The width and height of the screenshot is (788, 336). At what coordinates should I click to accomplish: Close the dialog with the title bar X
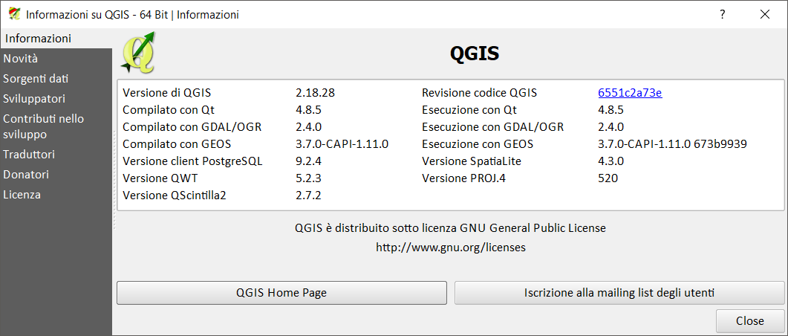(x=765, y=14)
